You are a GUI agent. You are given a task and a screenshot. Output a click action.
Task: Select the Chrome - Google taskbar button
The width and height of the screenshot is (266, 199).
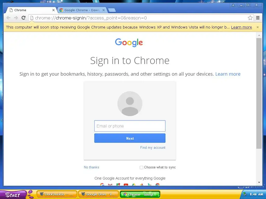140,194
